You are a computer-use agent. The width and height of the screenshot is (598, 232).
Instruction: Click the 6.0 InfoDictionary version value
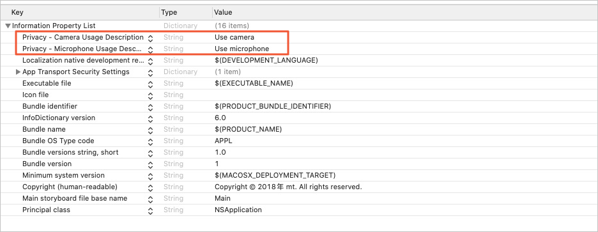pyautogui.click(x=220, y=118)
